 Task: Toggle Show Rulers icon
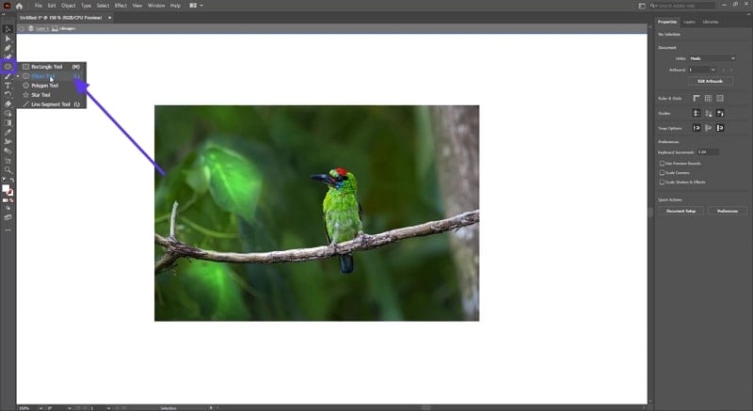pos(697,99)
